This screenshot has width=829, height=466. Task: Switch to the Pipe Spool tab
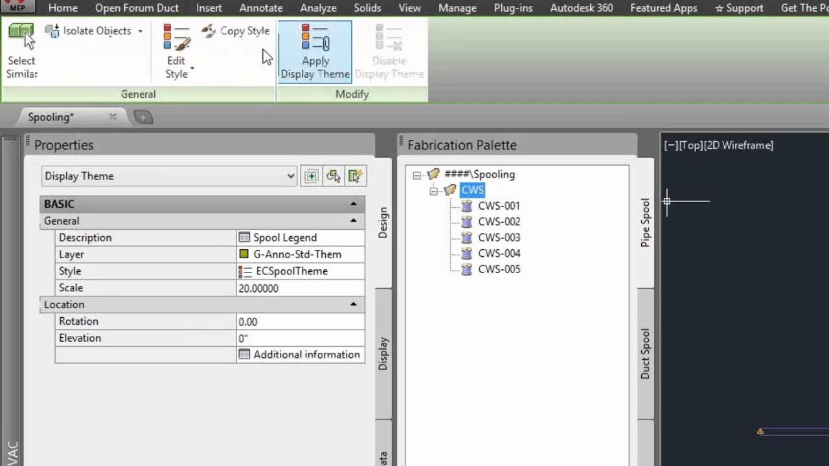[645, 223]
